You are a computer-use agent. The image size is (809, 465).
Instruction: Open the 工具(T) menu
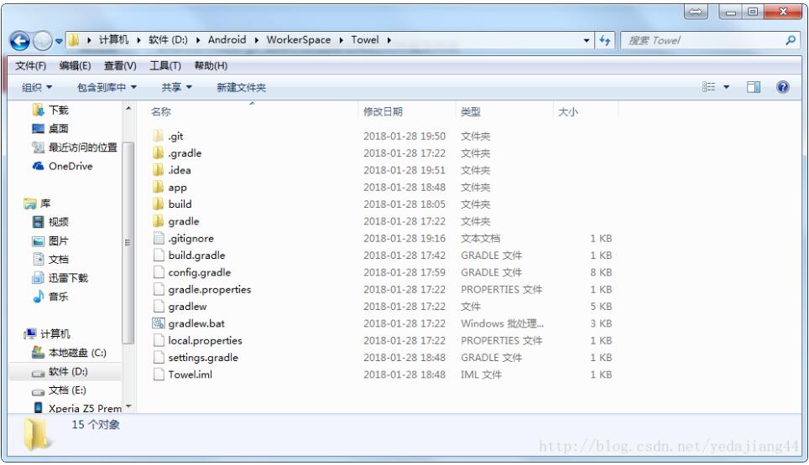click(165, 66)
